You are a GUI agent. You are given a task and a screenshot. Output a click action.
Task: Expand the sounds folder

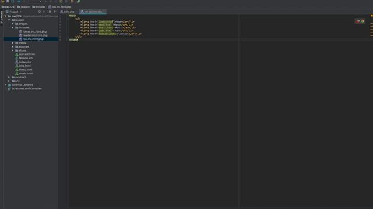[x=13, y=46]
